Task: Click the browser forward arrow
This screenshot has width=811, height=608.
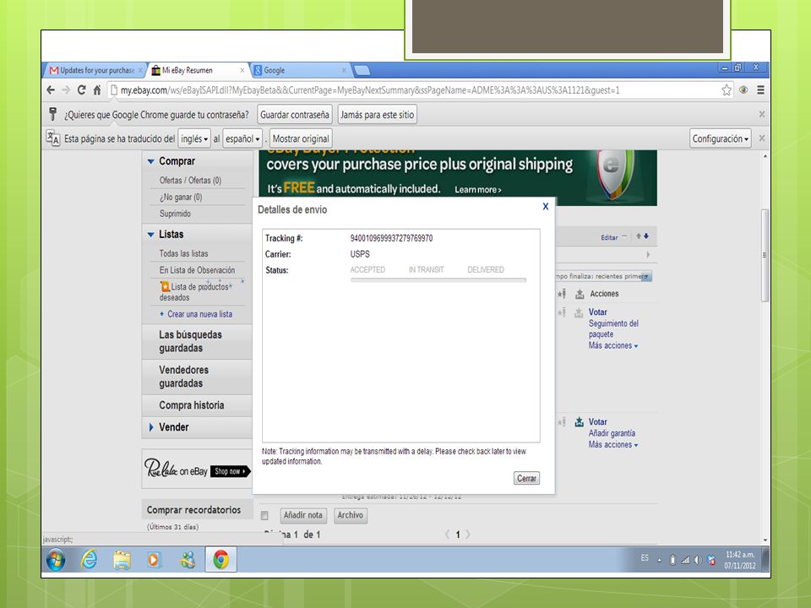Action: pos(66,90)
